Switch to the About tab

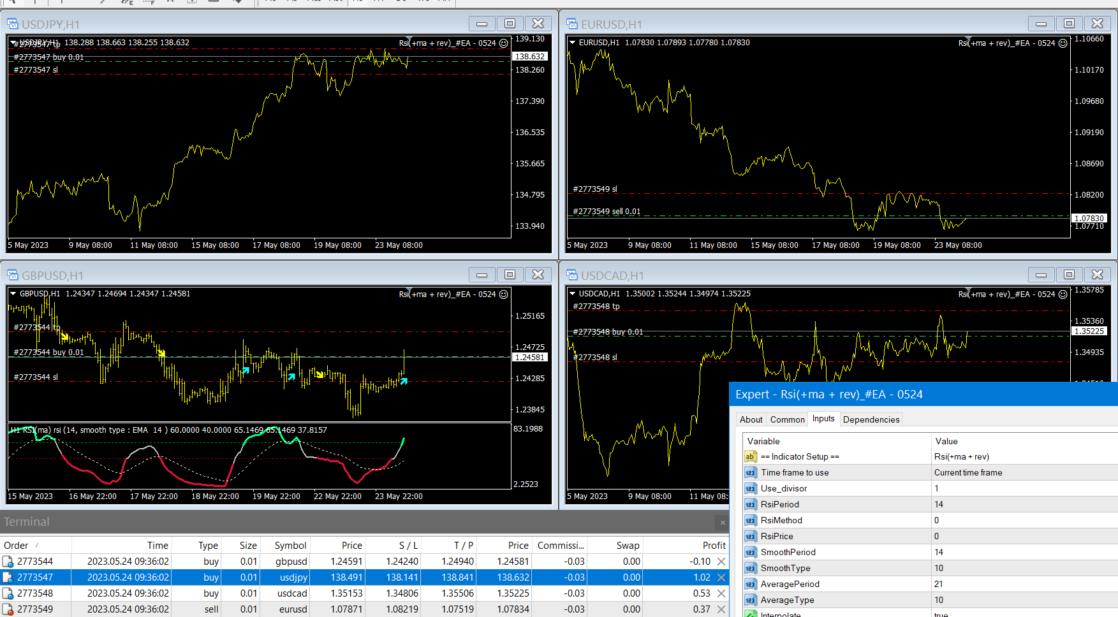pos(751,419)
